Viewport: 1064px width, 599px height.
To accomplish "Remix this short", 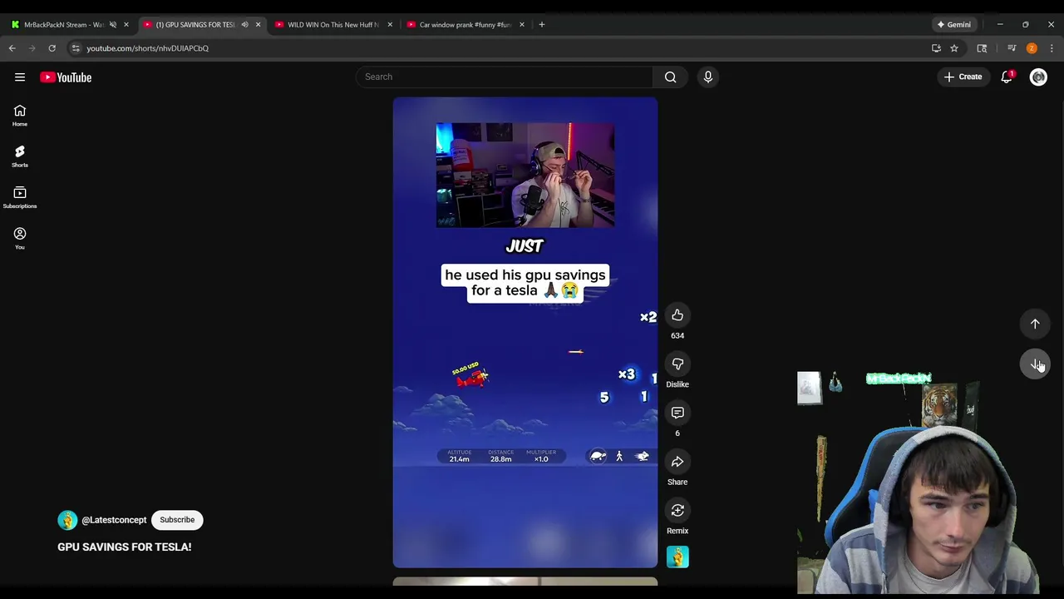I will tap(677, 510).
